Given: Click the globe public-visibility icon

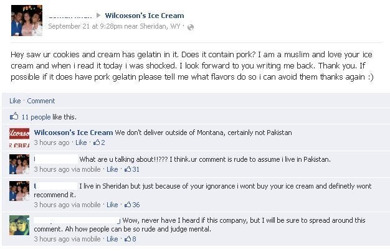Looking at the screenshot, I should click(x=191, y=27).
